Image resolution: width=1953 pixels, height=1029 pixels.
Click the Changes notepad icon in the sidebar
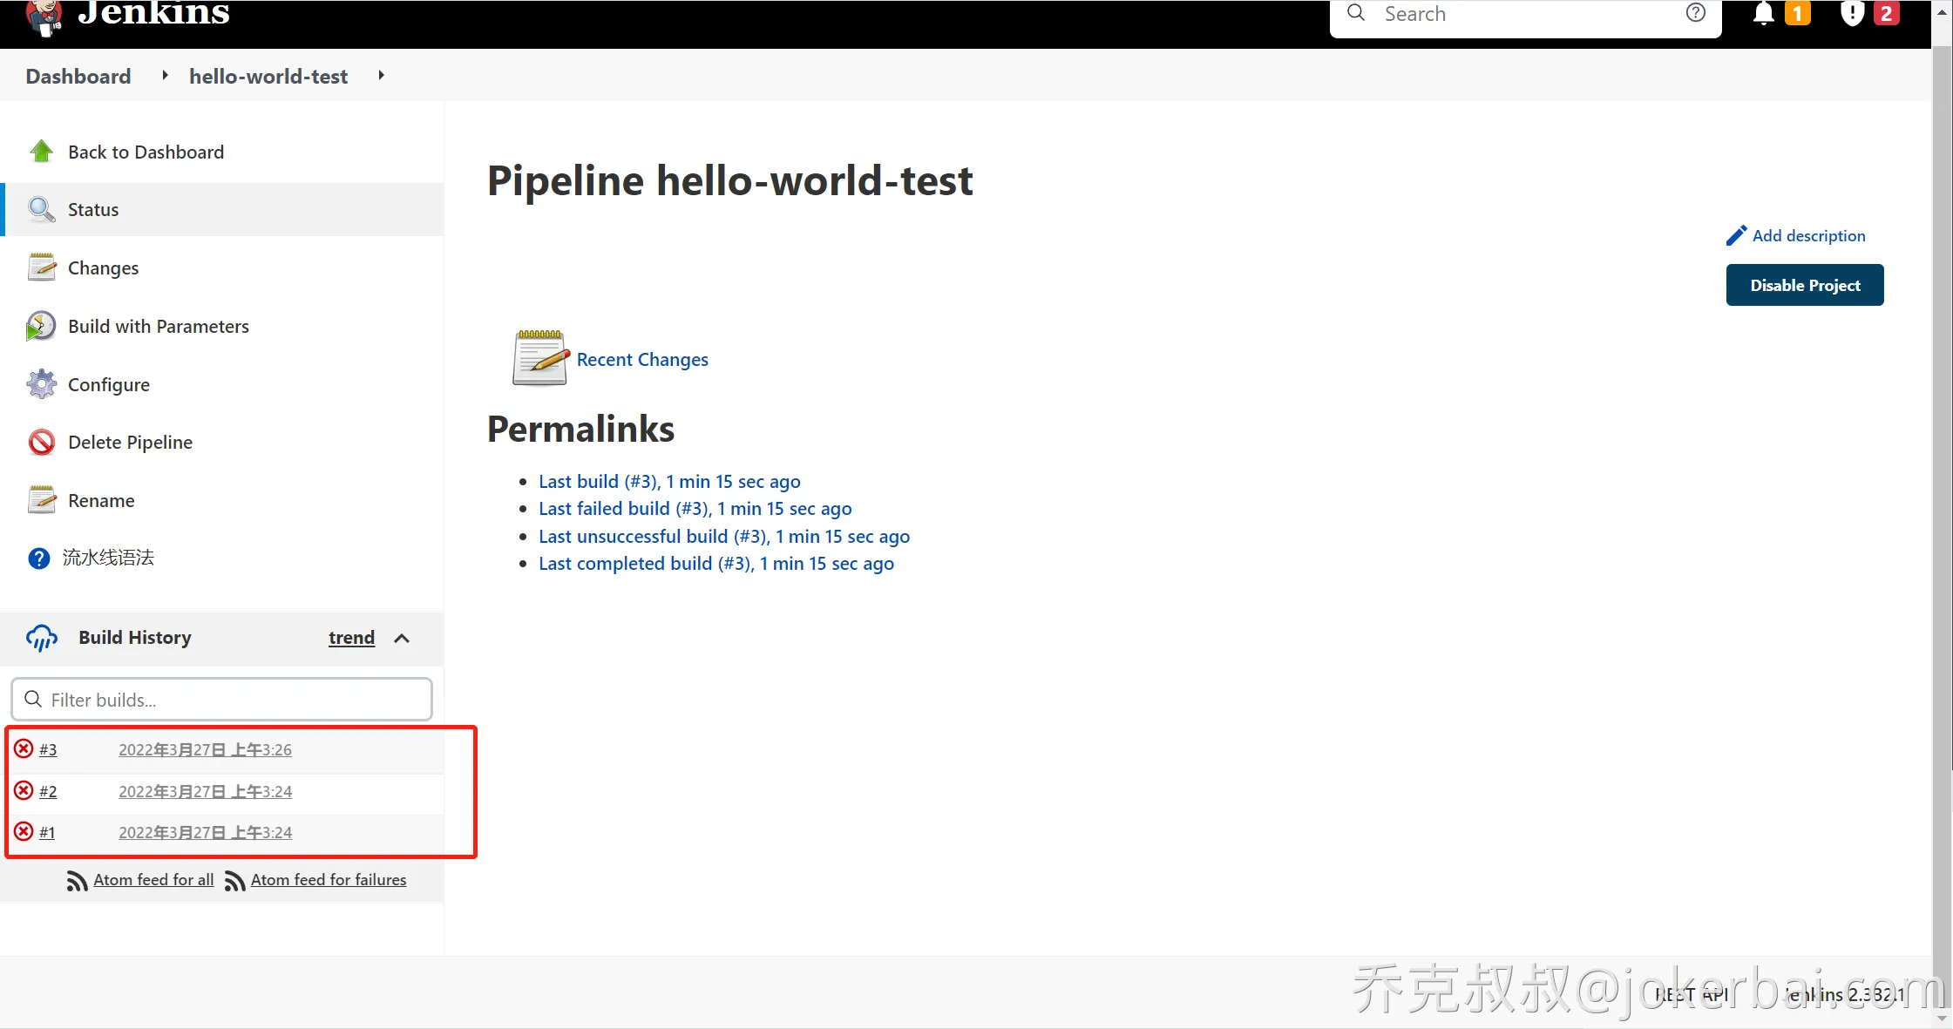41,267
